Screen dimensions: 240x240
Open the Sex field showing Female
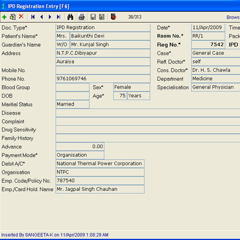coord(131,87)
